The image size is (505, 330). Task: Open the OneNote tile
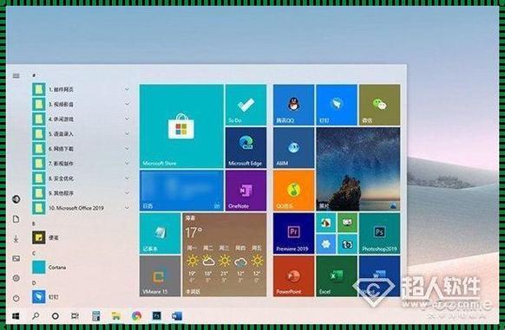246,191
